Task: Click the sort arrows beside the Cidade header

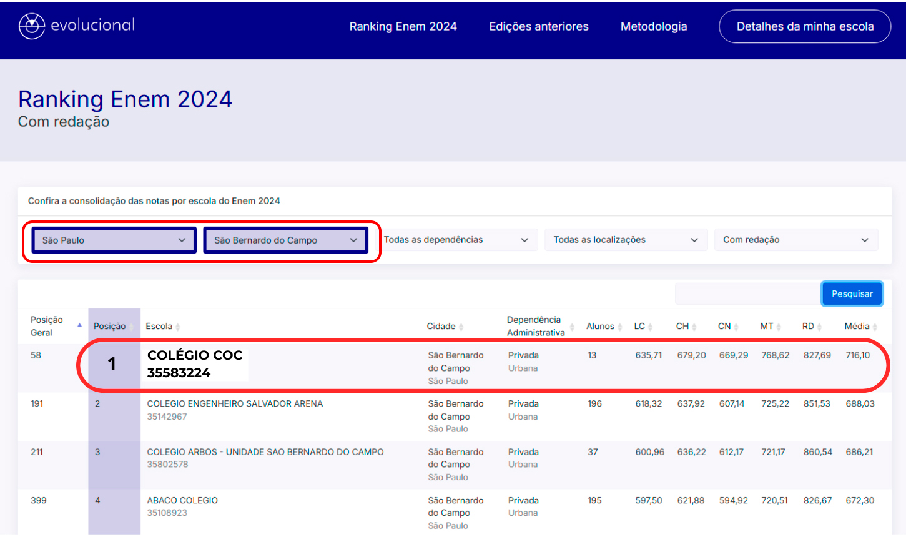Action: 461,327
